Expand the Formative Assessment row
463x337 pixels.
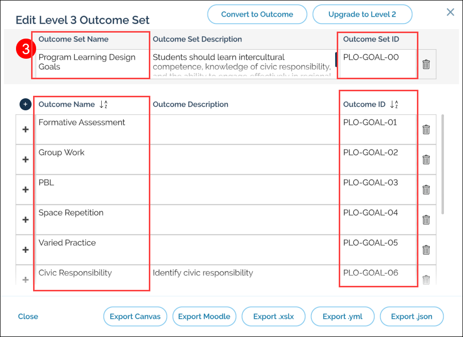click(26, 129)
